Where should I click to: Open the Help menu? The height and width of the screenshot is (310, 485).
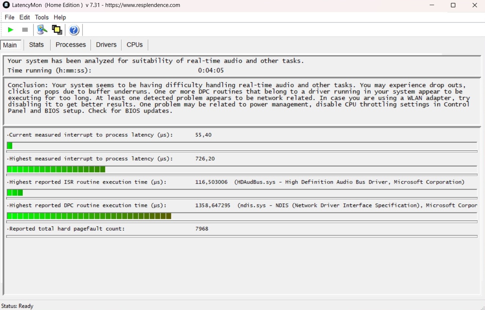tap(60, 17)
